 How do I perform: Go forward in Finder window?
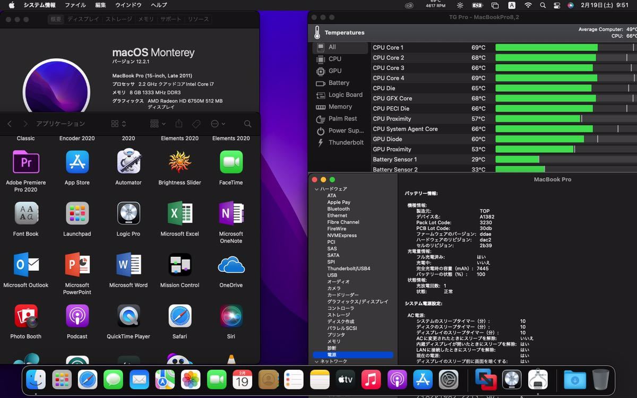[25, 124]
